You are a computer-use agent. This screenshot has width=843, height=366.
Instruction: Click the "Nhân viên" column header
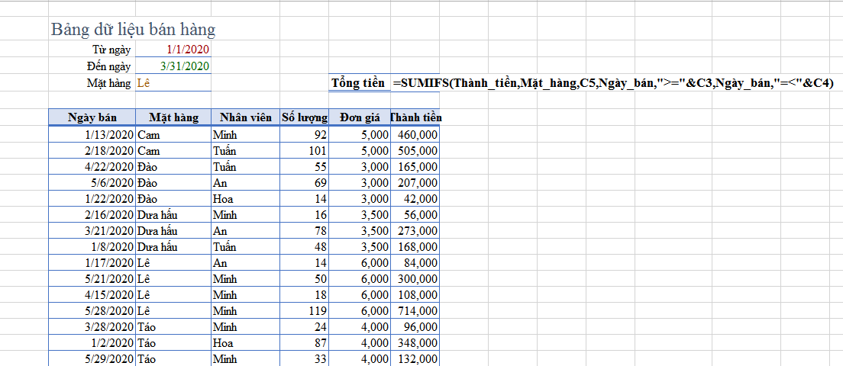click(245, 117)
